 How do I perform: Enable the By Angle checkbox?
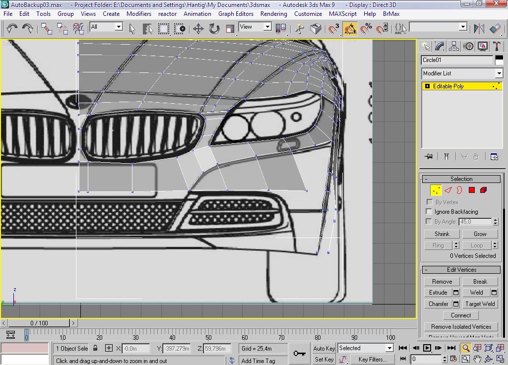[x=429, y=222]
